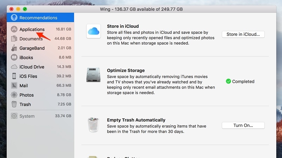Click the Empty Trash description about 30 days
The height and width of the screenshot is (158, 282).
pyautogui.click(x=157, y=129)
